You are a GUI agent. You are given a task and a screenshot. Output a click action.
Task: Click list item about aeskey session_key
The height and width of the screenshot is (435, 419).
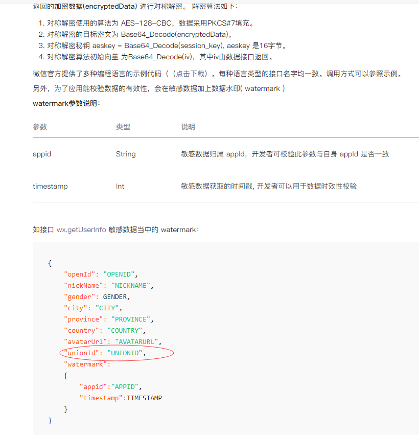[162, 45]
